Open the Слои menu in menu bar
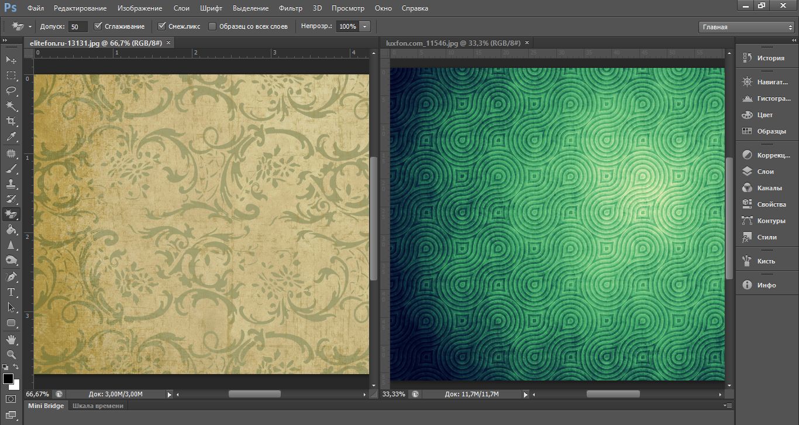Image resolution: width=799 pixels, height=425 pixels. 181,8
